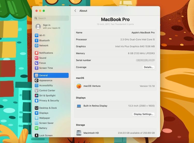
Task: Select the Privacy & Security label
Action: 49,100
